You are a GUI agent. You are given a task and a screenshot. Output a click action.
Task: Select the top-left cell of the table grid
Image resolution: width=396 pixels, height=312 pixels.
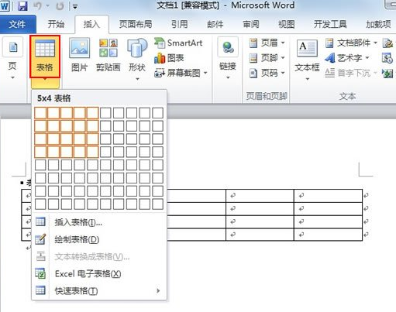tap(40, 113)
